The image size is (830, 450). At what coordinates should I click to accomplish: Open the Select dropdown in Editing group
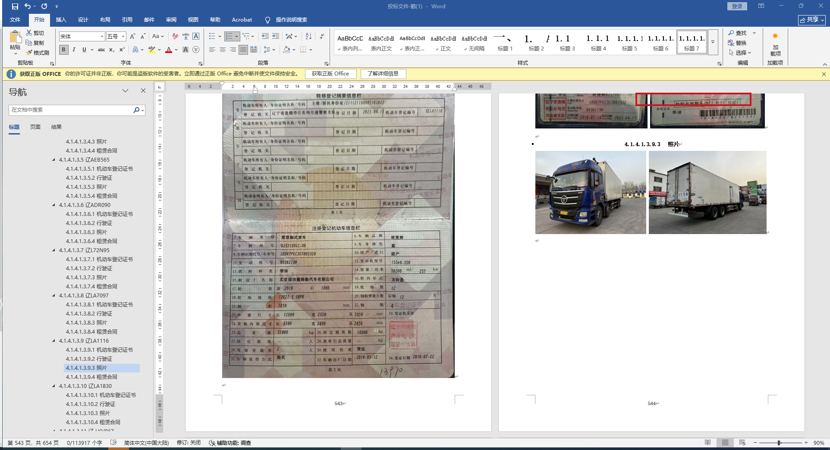[740, 53]
